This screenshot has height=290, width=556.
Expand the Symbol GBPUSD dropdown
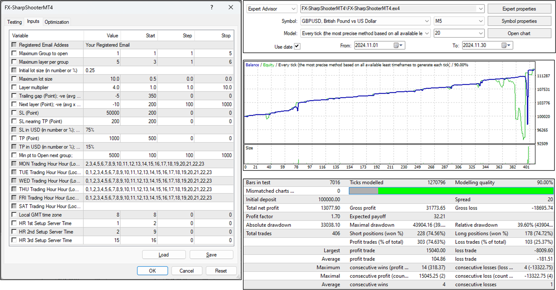click(427, 21)
